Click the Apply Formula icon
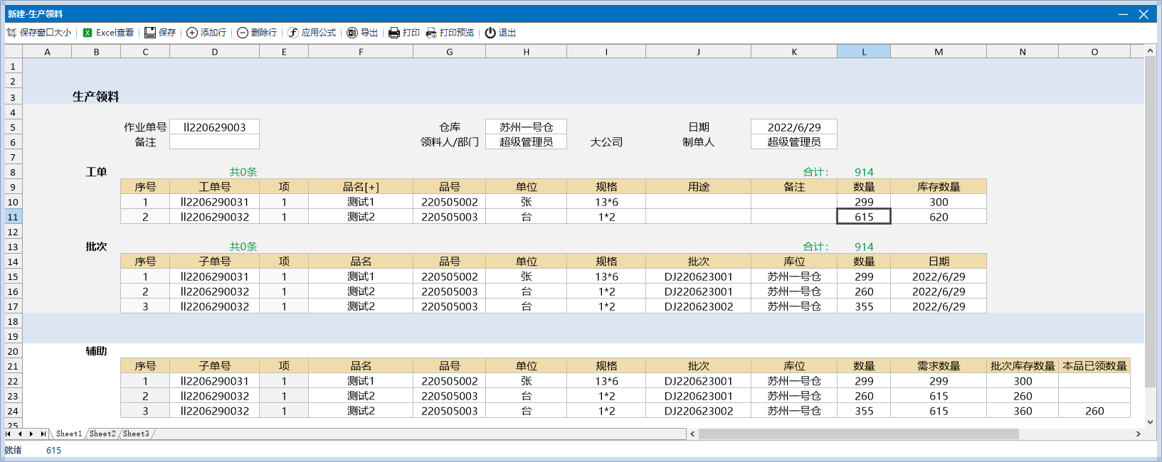Screen dimensions: 1162x462 point(293,33)
